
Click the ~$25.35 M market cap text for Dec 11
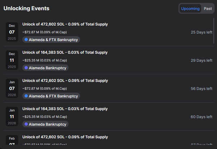click(x=44, y=60)
